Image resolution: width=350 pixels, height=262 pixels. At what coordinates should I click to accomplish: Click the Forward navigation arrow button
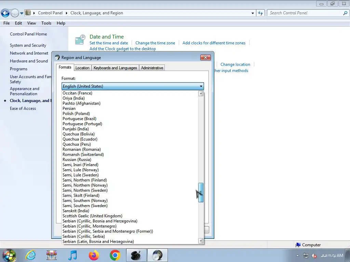coord(15,13)
